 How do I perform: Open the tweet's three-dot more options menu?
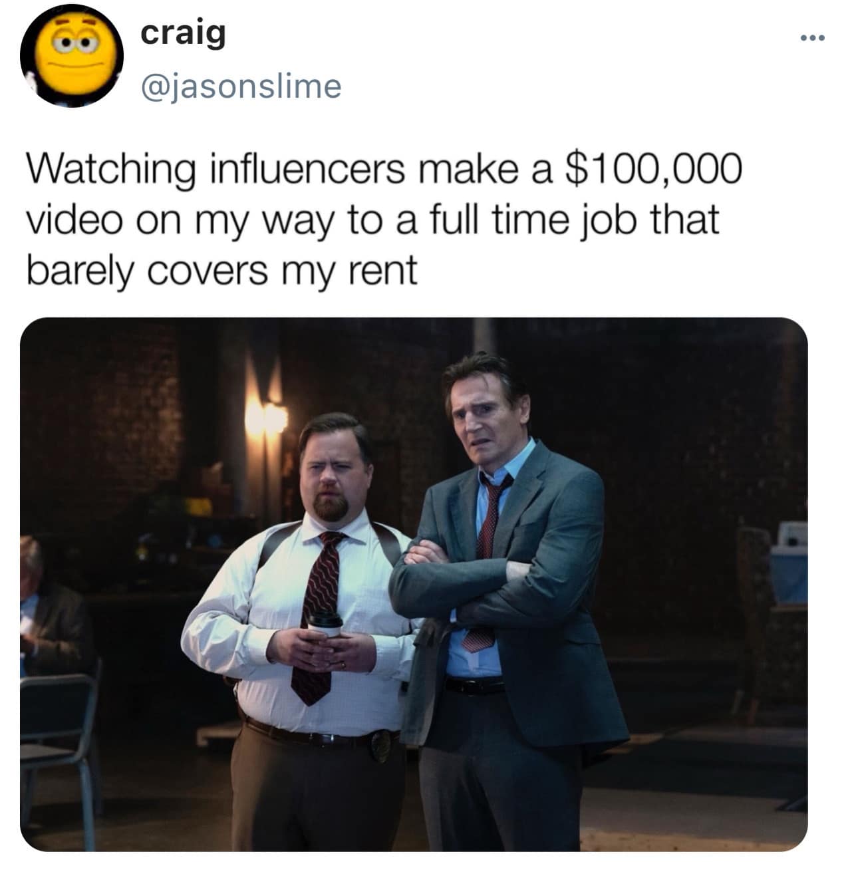pyautogui.click(x=812, y=37)
